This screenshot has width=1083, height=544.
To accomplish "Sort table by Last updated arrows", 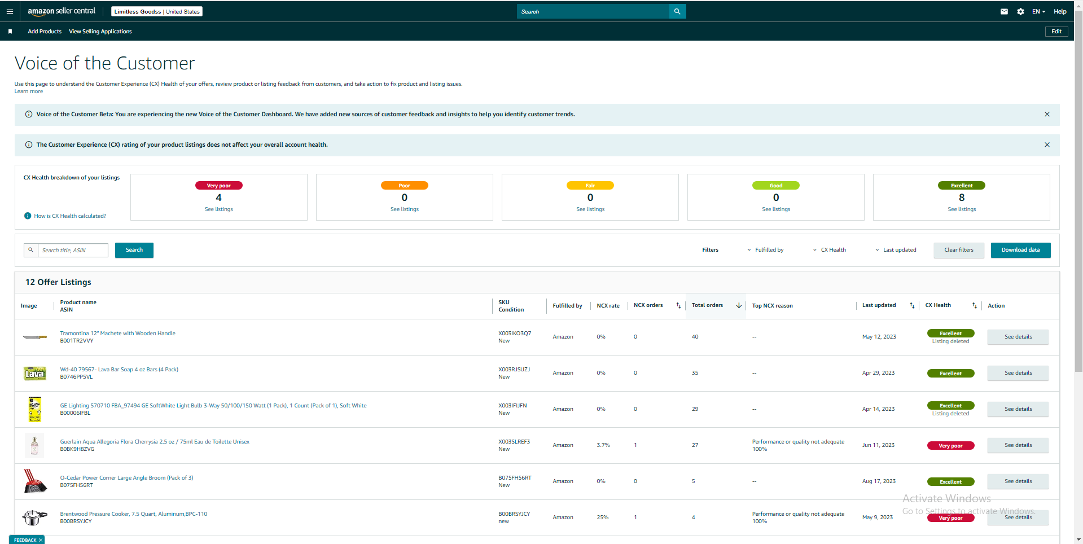I will [912, 305].
